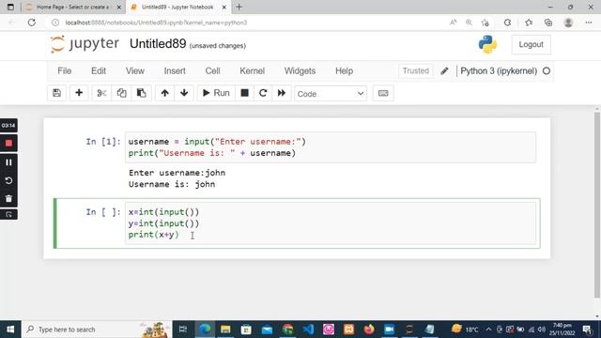
Task: Interrupt the kernel with the stop square icon
Action: [x=244, y=93]
